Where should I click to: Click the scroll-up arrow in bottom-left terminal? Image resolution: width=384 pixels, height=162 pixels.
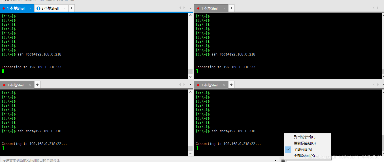(190, 92)
